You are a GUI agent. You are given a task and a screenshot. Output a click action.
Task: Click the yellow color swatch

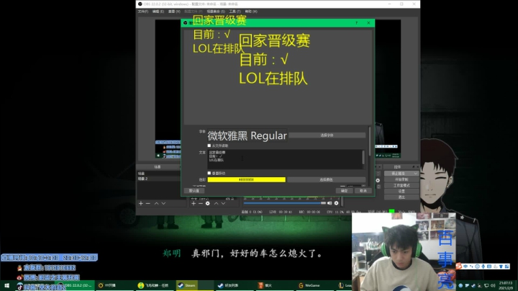tap(247, 179)
